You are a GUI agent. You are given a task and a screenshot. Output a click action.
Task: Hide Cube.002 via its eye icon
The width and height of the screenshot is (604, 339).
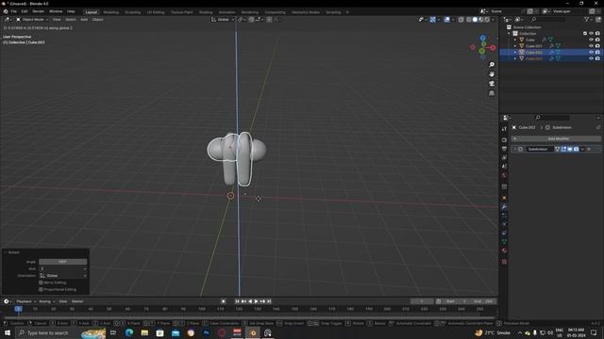click(x=591, y=53)
